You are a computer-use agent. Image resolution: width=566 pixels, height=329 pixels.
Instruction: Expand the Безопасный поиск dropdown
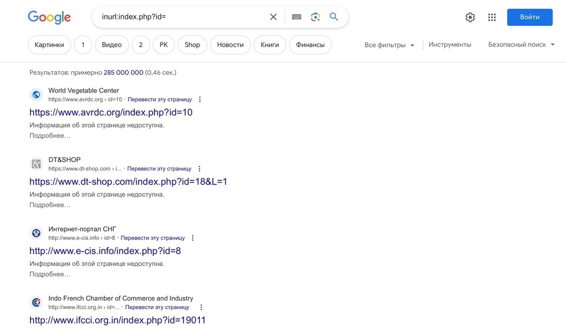point(521,45)
